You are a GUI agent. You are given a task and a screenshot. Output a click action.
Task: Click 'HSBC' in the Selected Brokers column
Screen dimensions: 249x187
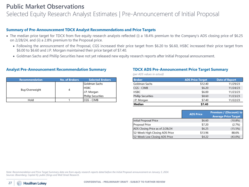[x=87, y=88]
